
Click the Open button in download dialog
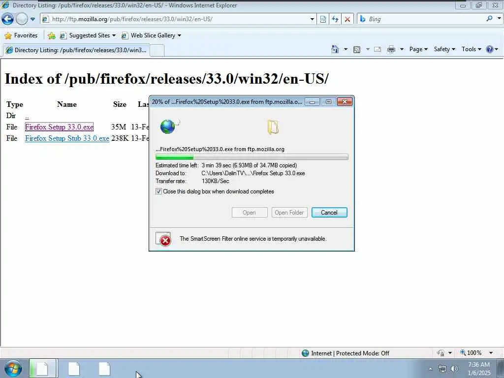pos(250,213)
